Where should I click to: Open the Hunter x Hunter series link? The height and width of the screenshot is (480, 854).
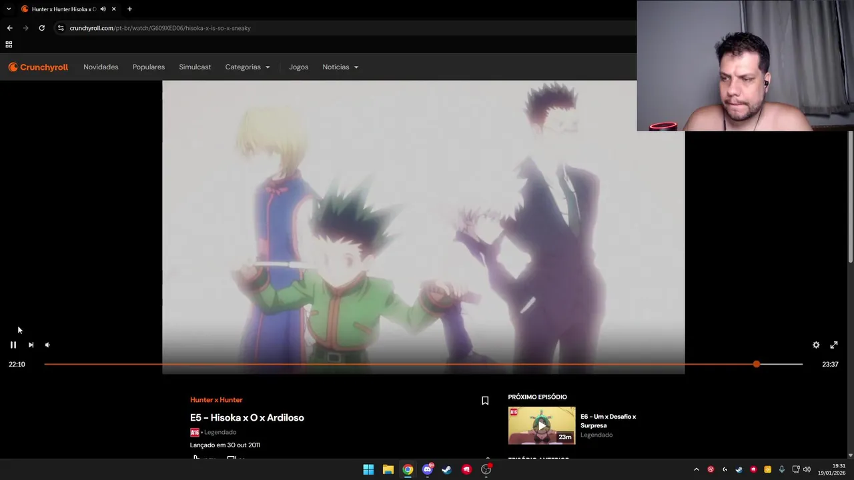(216, 400)
